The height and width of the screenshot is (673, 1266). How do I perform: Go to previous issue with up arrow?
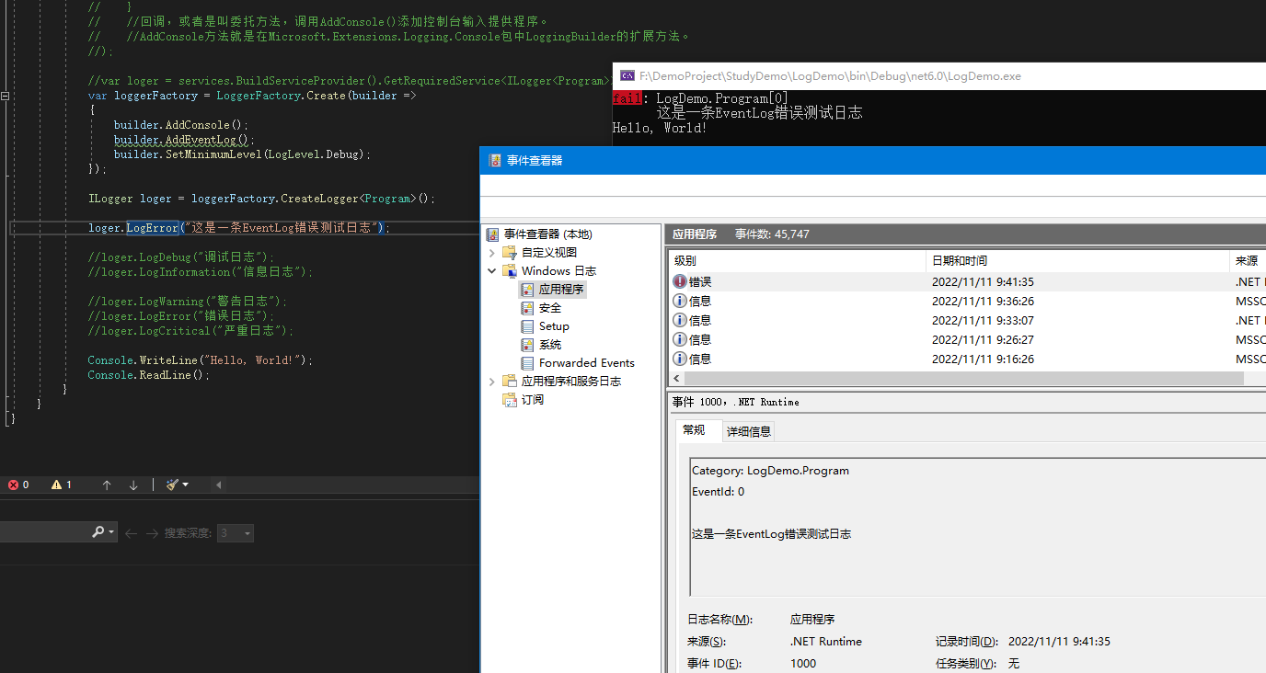[107, 485]
